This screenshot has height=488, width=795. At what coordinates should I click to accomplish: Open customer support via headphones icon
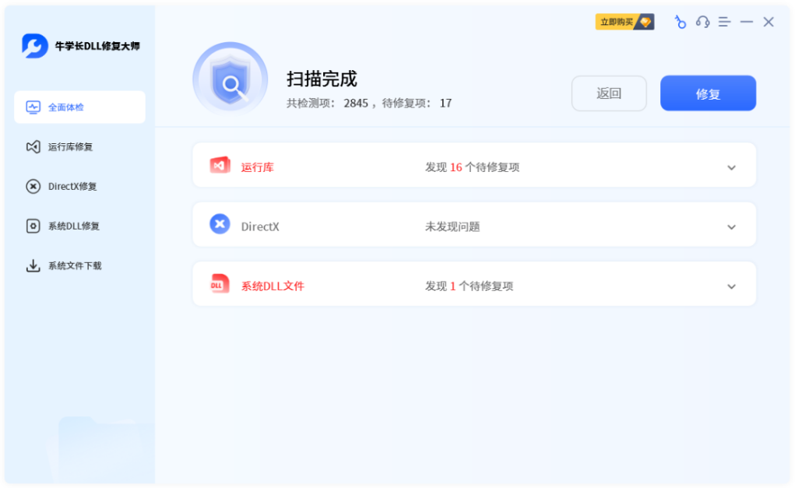point(702,22)
